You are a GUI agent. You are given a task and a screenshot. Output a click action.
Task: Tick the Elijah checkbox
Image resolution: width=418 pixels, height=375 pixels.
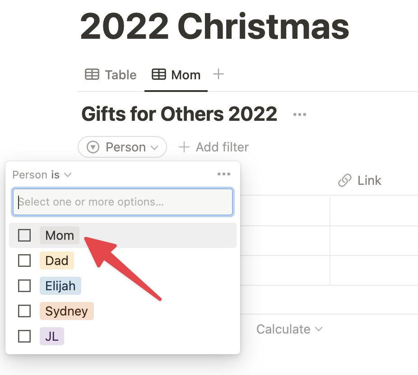tap(24, 286)
